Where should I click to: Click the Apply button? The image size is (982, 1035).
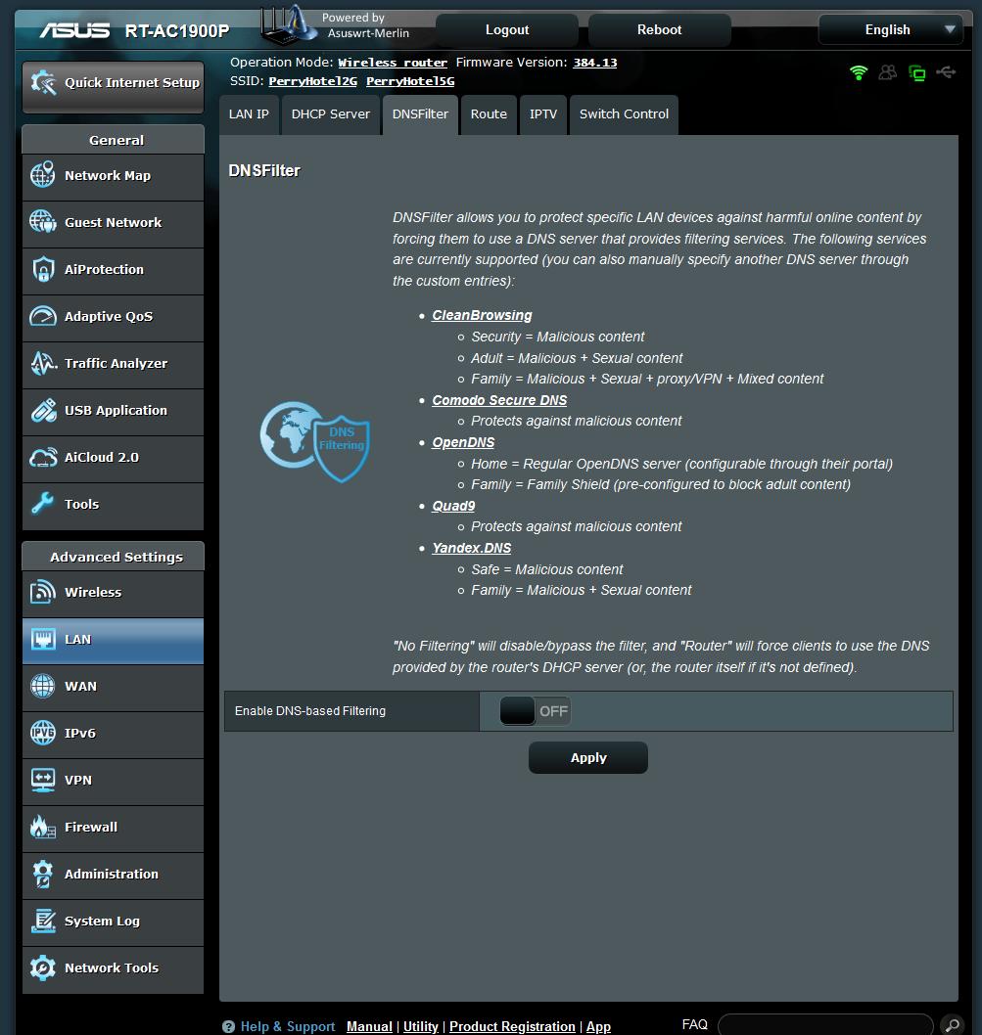click(x=588, y=758)
